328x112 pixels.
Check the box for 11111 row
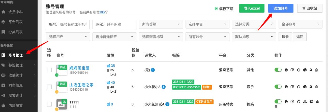49,104
